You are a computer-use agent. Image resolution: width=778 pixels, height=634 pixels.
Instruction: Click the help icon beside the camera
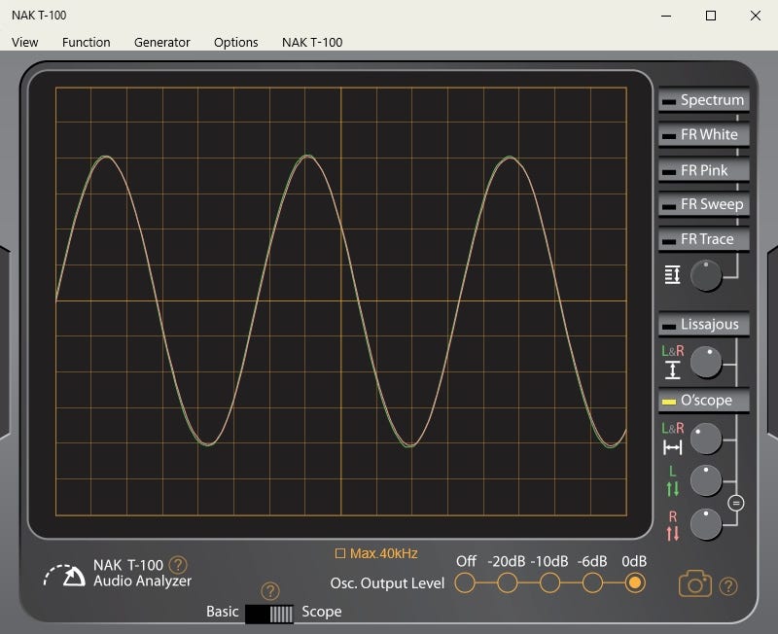coord(727,586)
